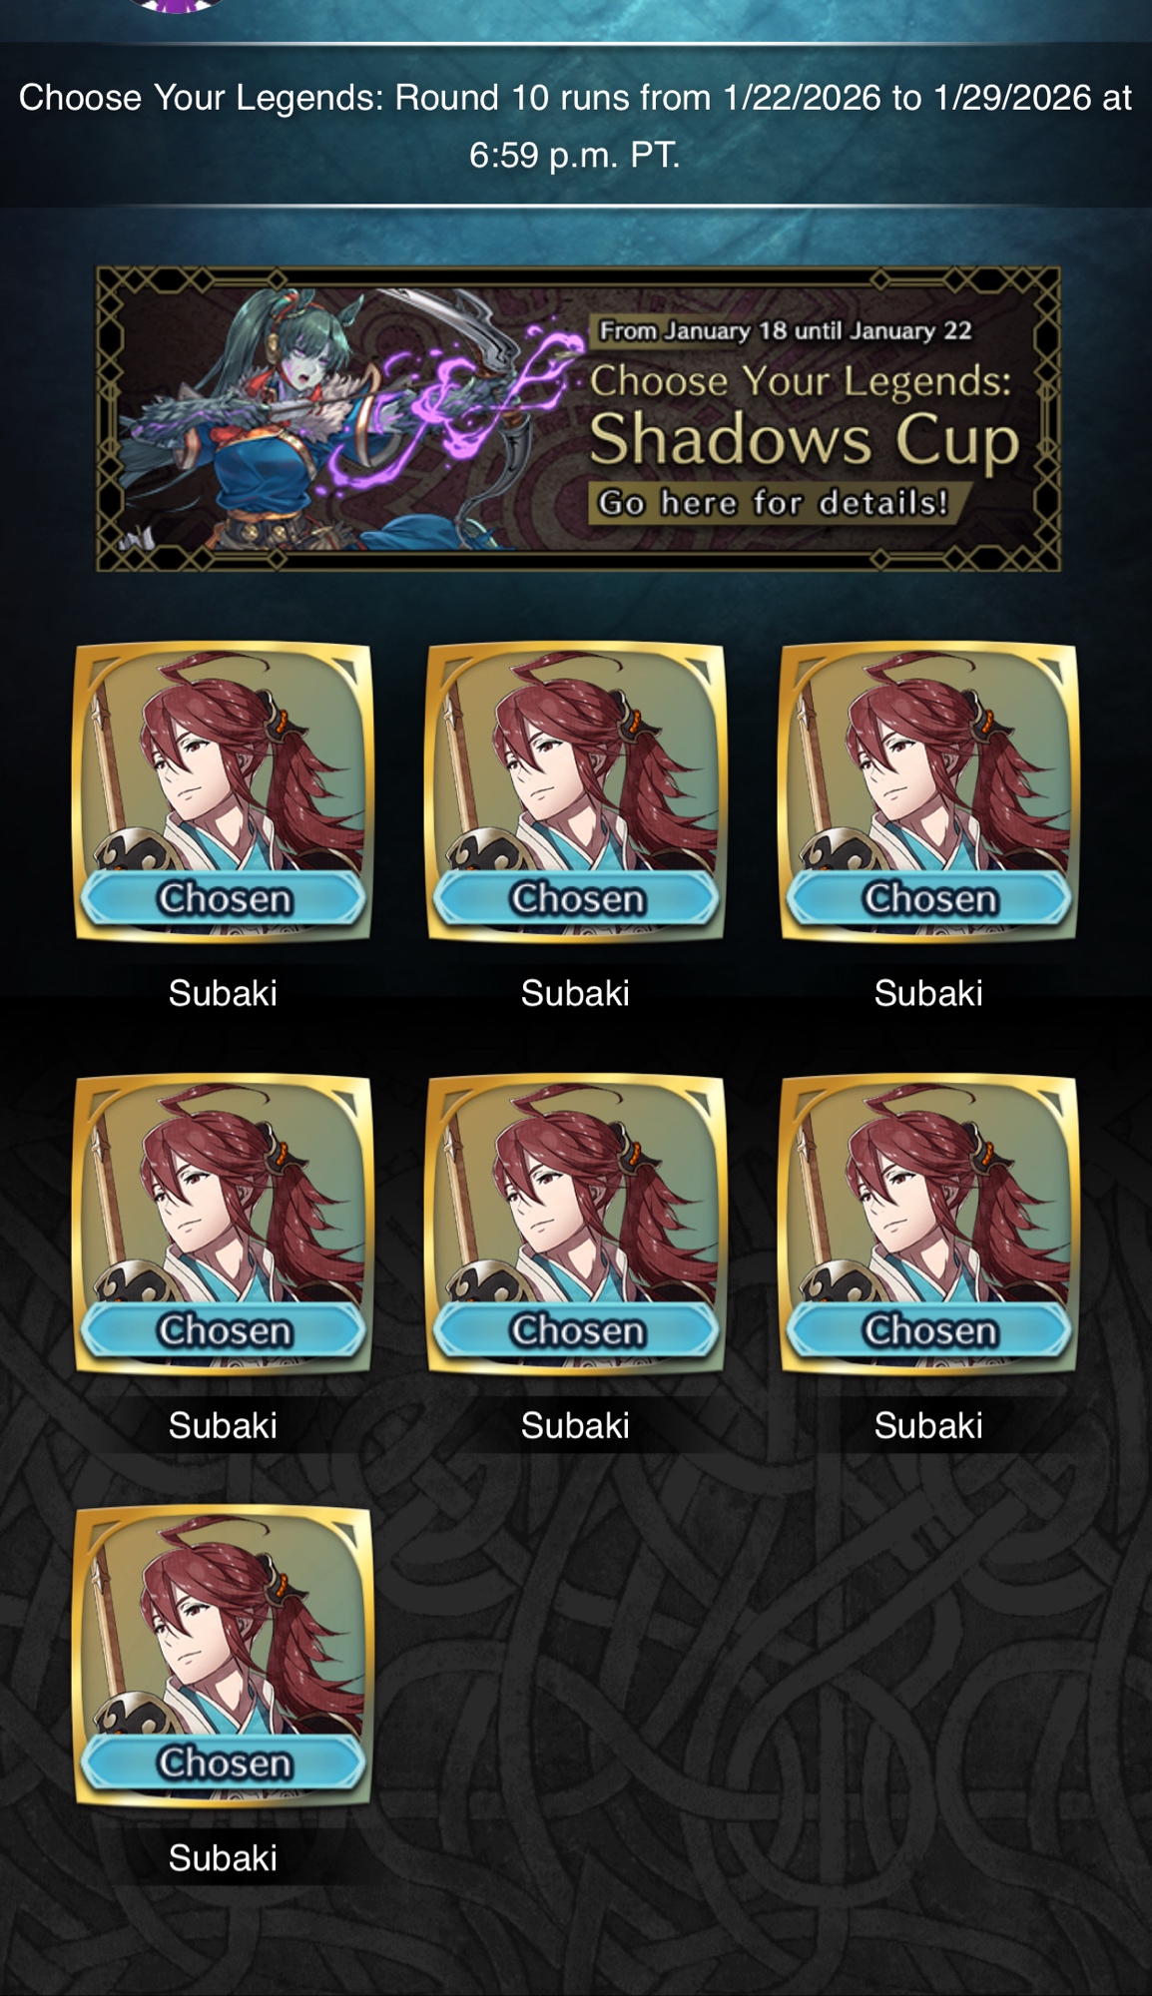Image resolution: width=1152 pixels, height=1996 pixels.
Task: Toggle the Chosen badge on last-row Subaki
Action: (224, 1762)
